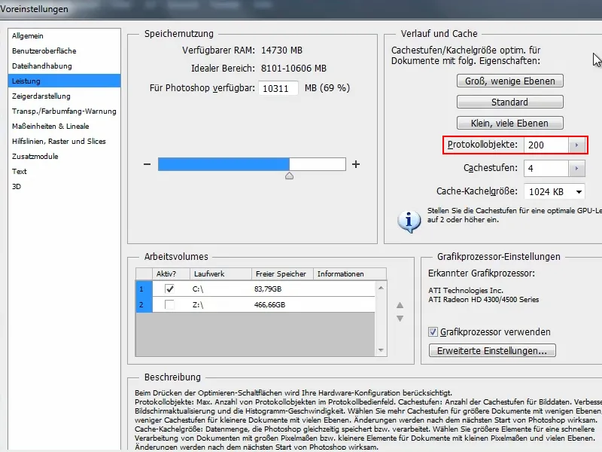Toggle the Grafikprozessor verwenden checkbox
602x452 pixels.
tap(433, 331)
